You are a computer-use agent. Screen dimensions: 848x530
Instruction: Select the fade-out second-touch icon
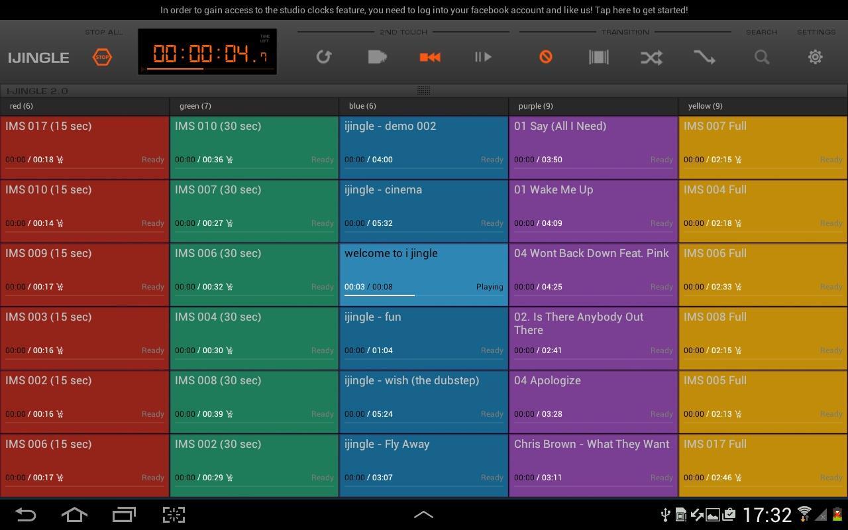click(377, 57)
